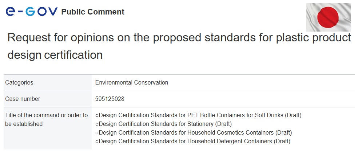Click the Japan flag image
The width and height of the screenshot is (358, 152).
pos(329,17)
